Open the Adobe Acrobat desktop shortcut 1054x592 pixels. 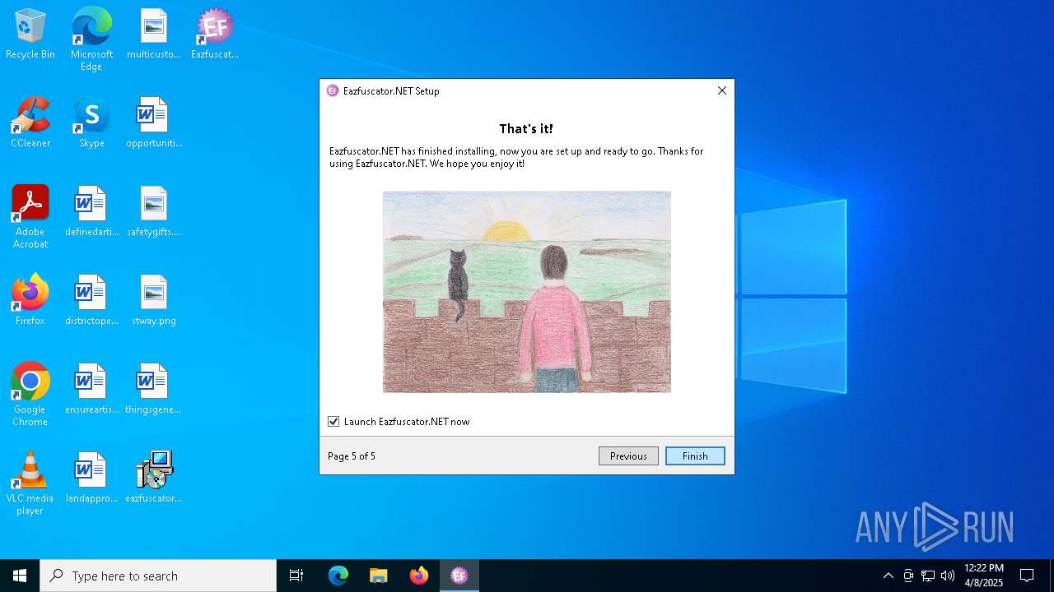30,217
